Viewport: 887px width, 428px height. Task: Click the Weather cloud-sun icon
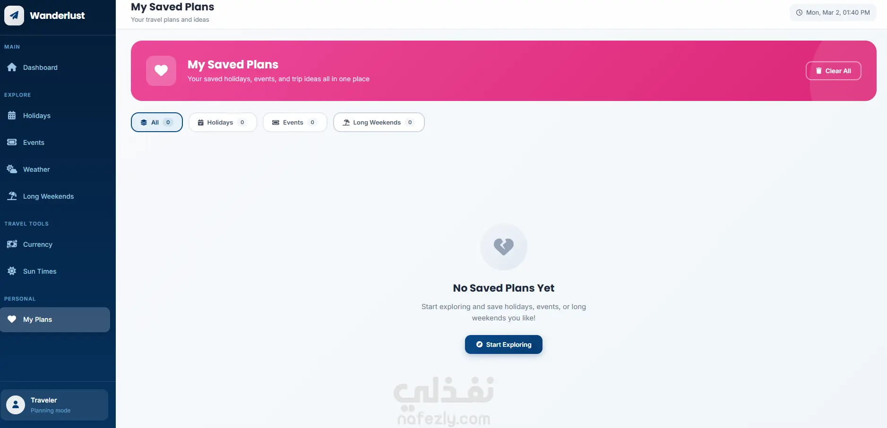point(12,169)
